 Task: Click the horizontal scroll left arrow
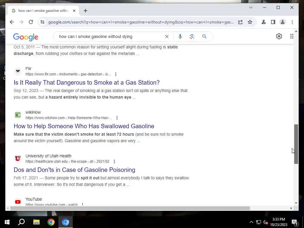8,208
